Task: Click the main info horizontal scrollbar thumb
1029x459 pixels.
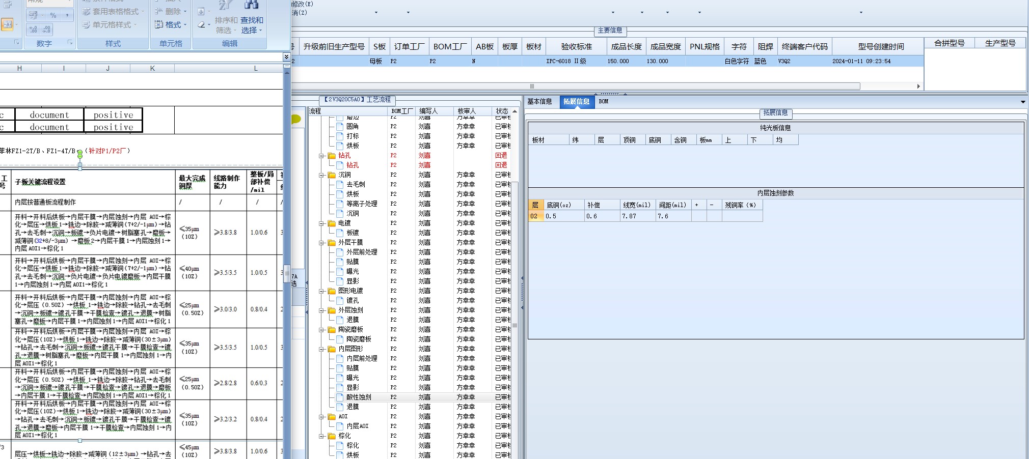Action: [x=532, y=86]
